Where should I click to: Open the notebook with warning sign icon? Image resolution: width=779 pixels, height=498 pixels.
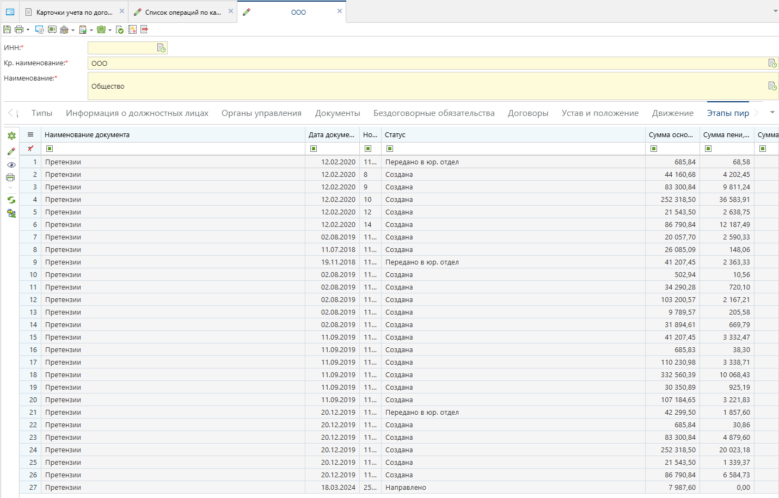click(x=132, y=29)
